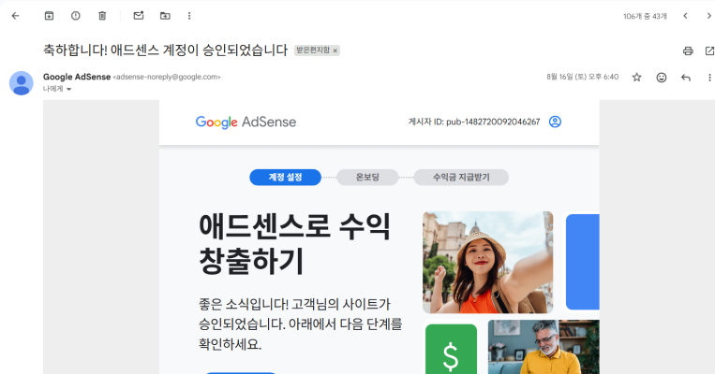Click the sender name Google AdSense
Screen dimensions: 715x374
coord(77,77)
